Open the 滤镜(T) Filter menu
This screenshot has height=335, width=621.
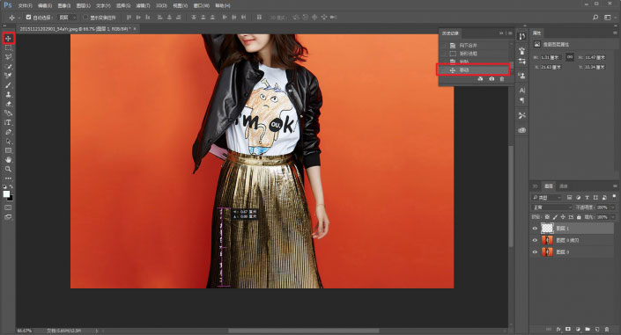(x=143, y=6)
